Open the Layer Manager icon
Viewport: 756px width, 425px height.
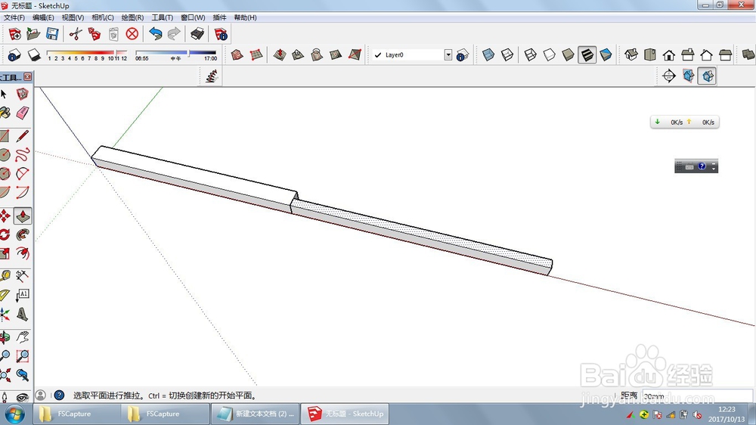click(463, 55)
